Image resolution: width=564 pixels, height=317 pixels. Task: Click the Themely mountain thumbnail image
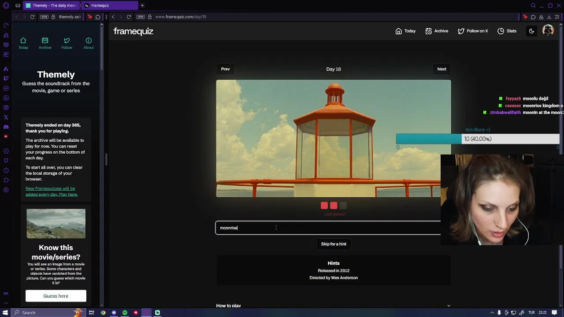point(56,224)
